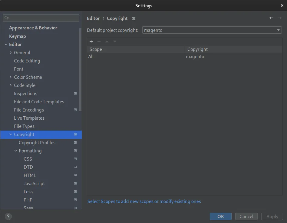
Task: Click the indicator icon beside Copyright Profiles
Action: coord(75,142)
